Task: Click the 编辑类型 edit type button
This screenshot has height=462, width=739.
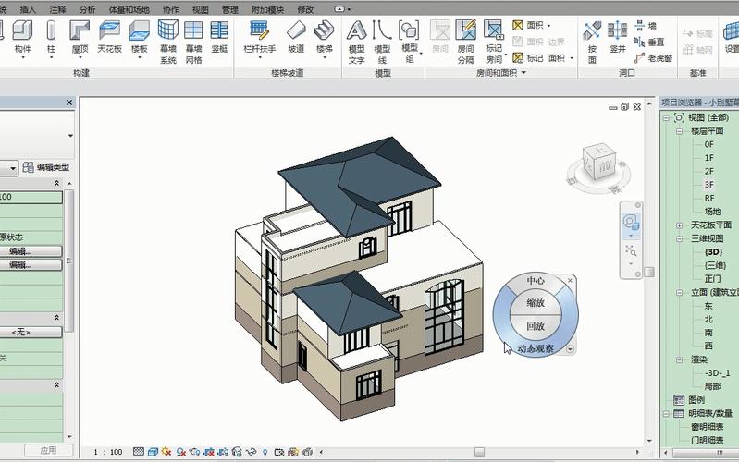Action: click(46, 167)
